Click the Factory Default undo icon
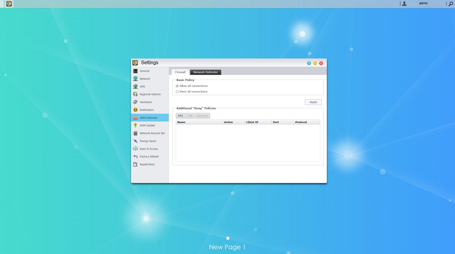Image resolution: width=455 pixels, height=254 pixels. coord(135,157)
